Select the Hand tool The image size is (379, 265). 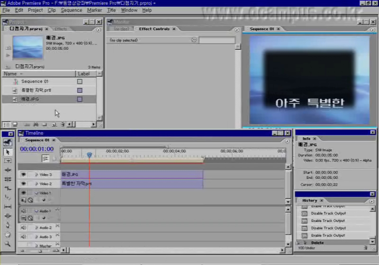pyautogui.click(x=8, y=234)
